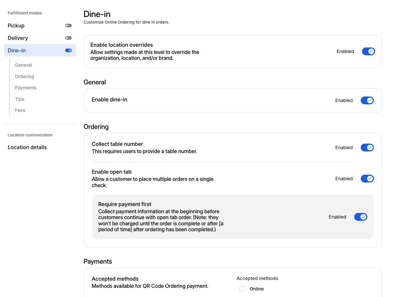Switch off Collect table number toggle
This screenshot has height=297, width=400.
pos(367,148)
